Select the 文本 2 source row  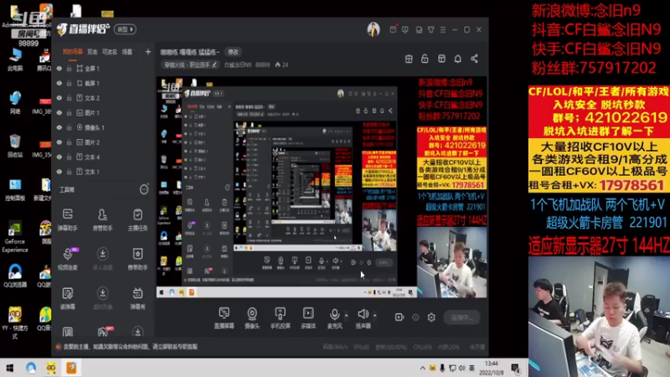click(102, 98)
